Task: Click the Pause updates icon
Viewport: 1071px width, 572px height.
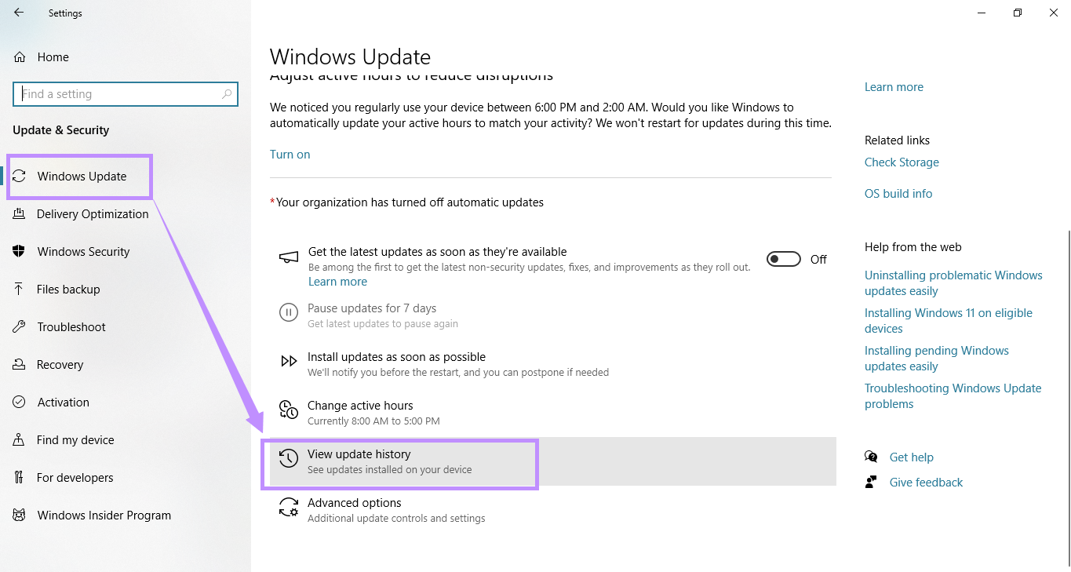Action: pos(288,312)
